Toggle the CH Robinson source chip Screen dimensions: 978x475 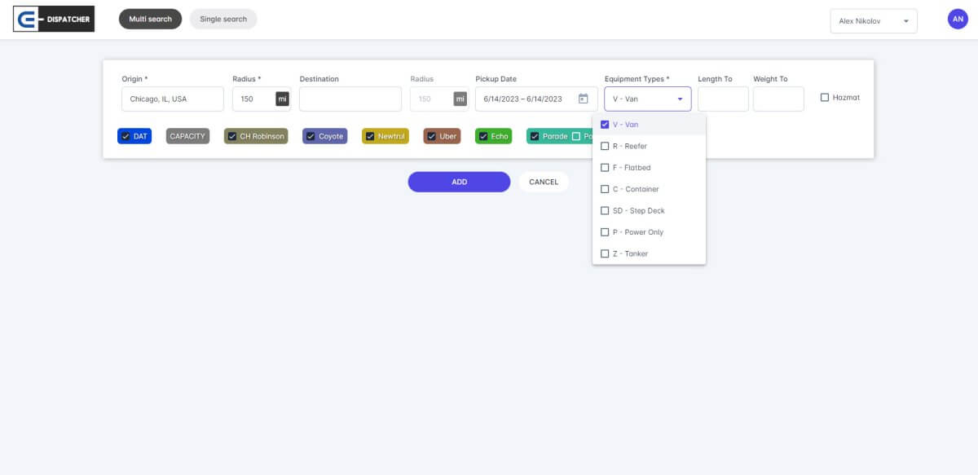click(x=255, y=136)
